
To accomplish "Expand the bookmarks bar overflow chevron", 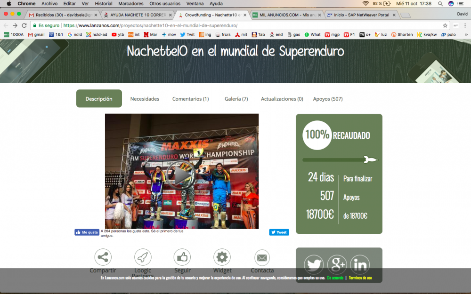I will point(466,34).
